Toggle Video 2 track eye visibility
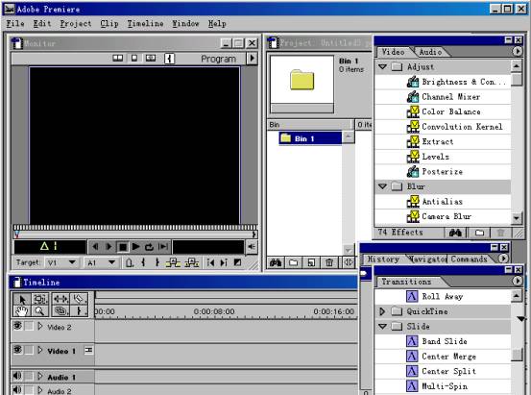The image size is (531, 395). (x=17, y=326)
